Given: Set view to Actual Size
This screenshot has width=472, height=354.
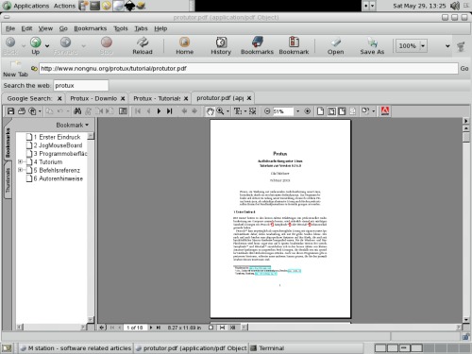Looking at the screenshot, I should pyautogui.click(x=321, y=111).
